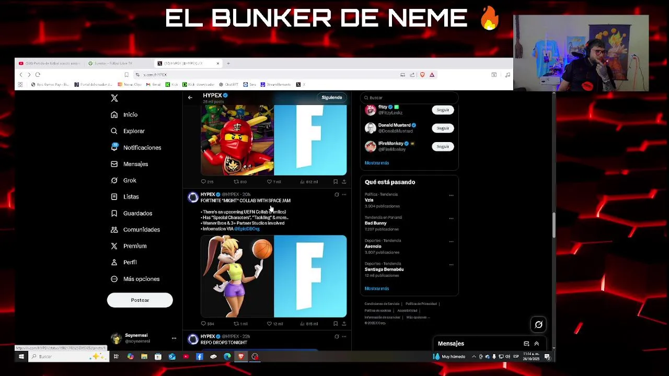This screenshot has width=669, height=376.
Task: View analytics of post with 815 mil views
Action: (x=309, y=324)
